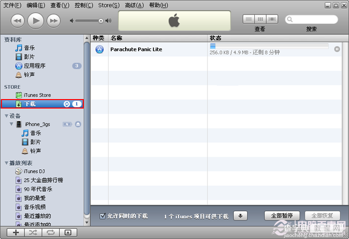Pause Parachute Panic Lite download
The image size is (349, 239).
(x=337, y=49)
